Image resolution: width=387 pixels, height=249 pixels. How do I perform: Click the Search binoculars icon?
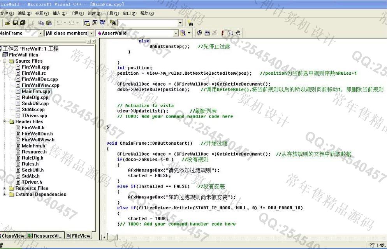(x=190, y=23)
